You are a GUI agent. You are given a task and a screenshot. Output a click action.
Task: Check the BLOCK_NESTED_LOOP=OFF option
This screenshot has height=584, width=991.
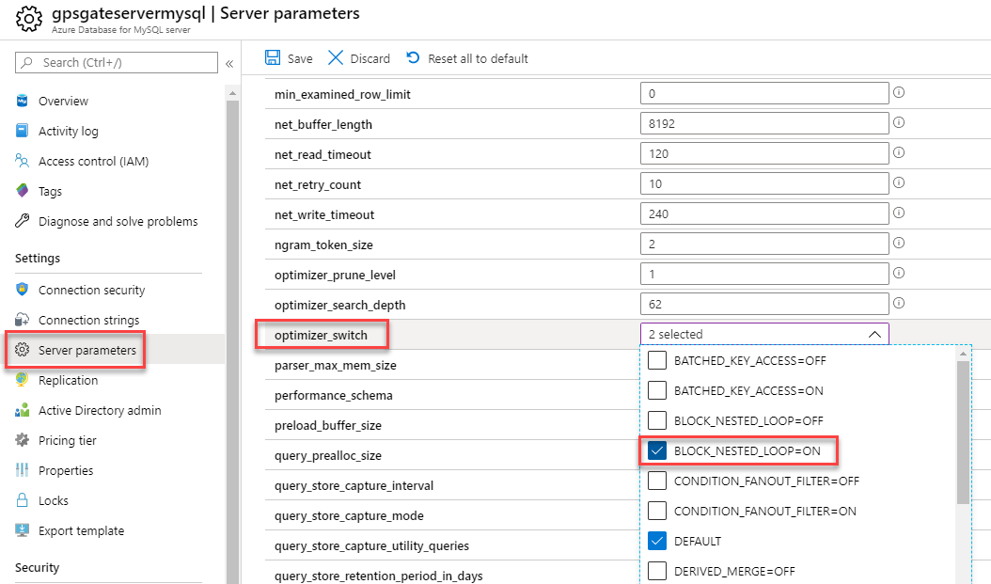(657, 420)
